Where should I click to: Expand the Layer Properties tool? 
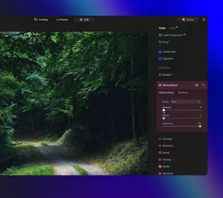[x=172, y=35]
